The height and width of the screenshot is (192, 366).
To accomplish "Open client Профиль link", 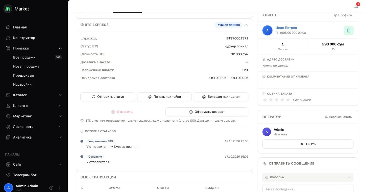I will 343,15.
